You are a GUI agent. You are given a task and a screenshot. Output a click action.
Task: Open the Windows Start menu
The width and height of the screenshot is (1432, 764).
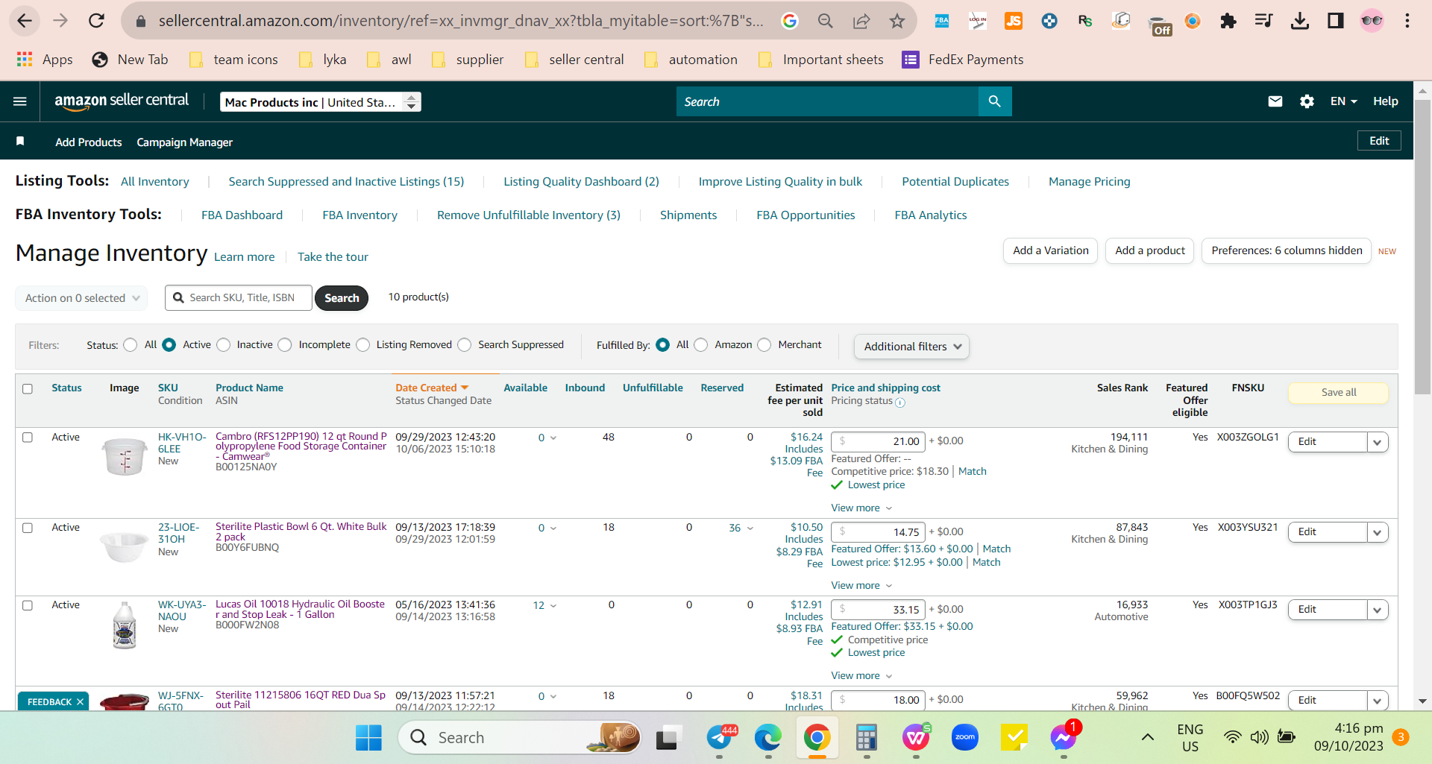point(368,738)
